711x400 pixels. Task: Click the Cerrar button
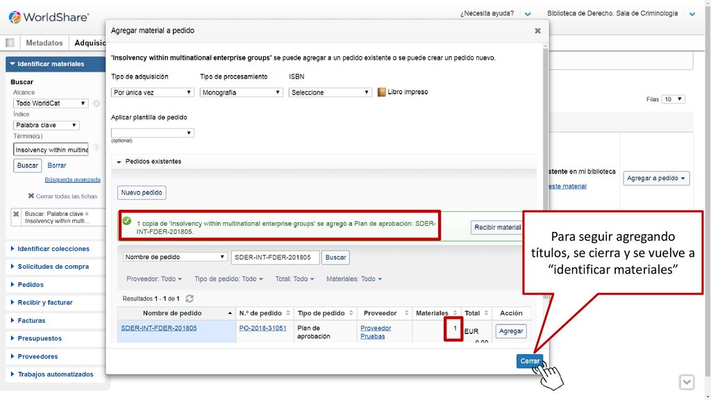click(x=529, y=361)
